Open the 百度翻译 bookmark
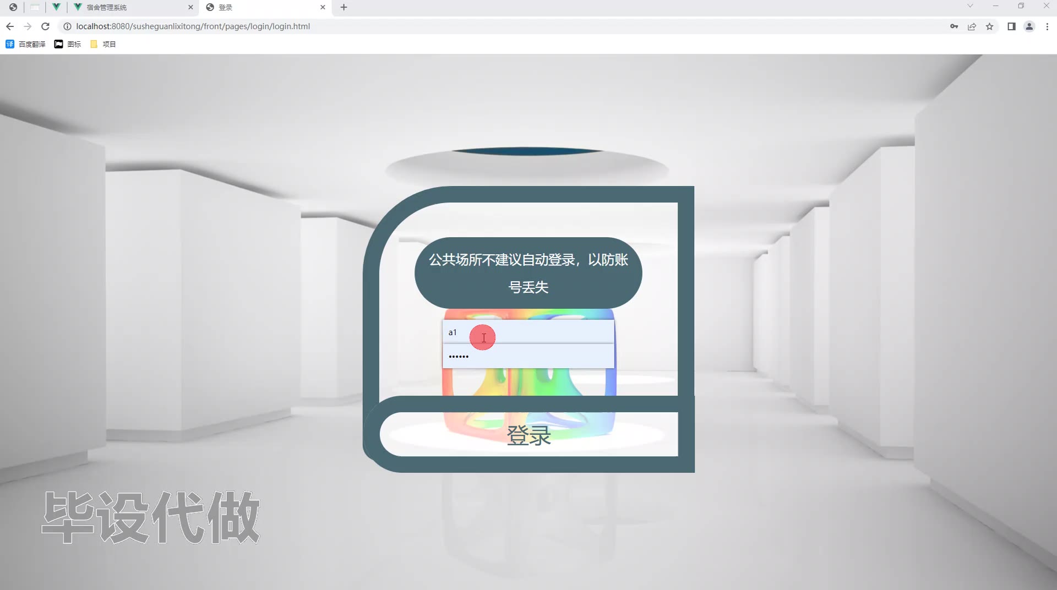1057x590 pixels. 25,44
